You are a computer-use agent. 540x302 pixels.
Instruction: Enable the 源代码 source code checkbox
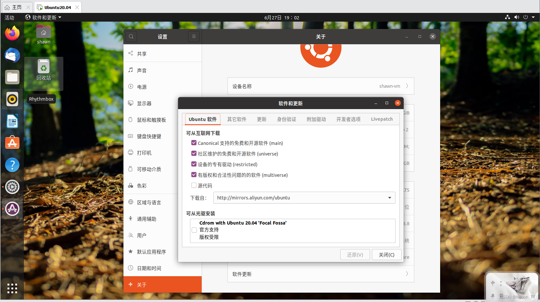tap(194, 186)
